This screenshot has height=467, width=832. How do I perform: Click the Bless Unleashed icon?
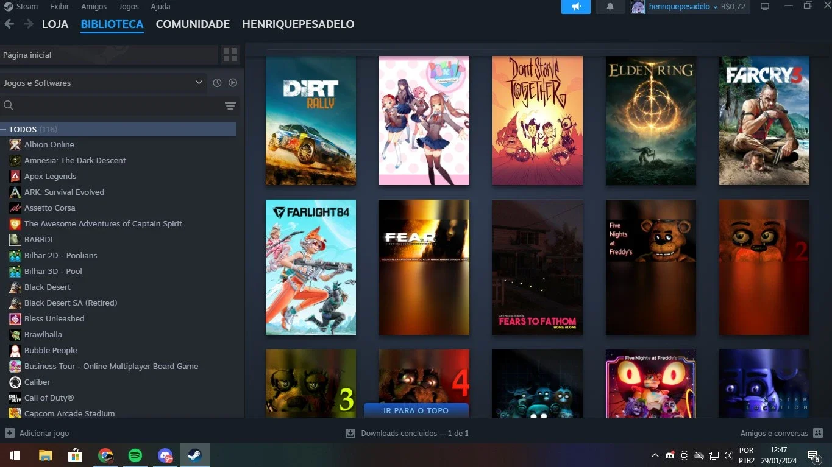pyautogui.click(x=15, y=318)
